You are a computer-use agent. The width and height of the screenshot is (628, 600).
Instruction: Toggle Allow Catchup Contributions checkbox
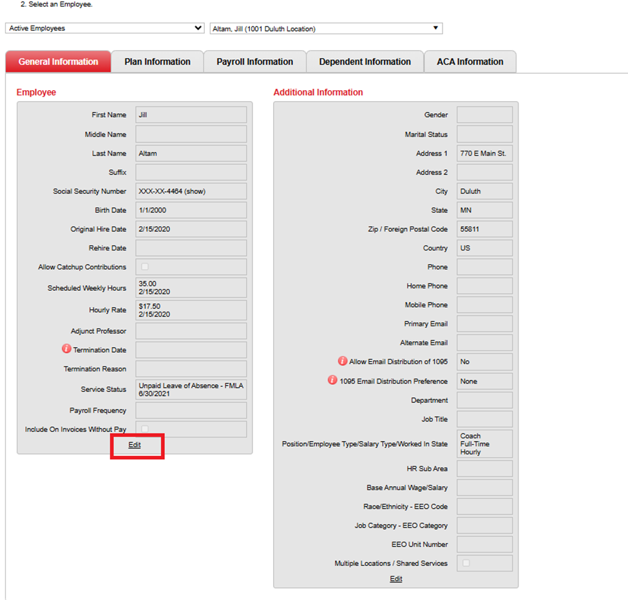[x=145, y=267]
